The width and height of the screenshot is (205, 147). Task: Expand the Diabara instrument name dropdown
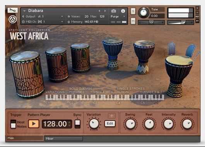[x=24, y=11]
